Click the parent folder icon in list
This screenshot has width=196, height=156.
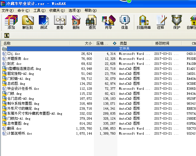coord(4,49)
